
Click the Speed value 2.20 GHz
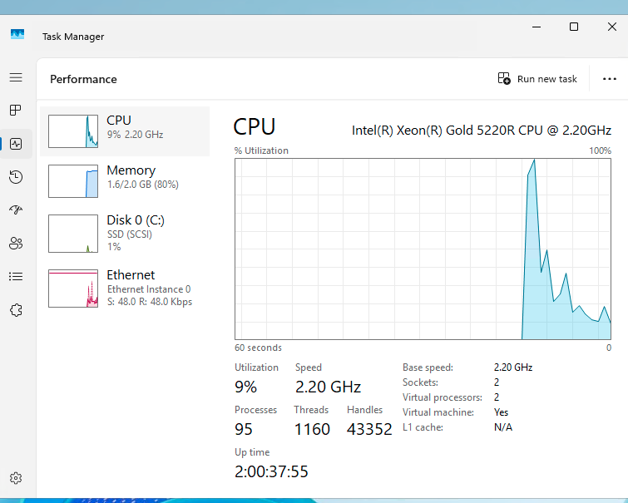[x=328, y=387]
